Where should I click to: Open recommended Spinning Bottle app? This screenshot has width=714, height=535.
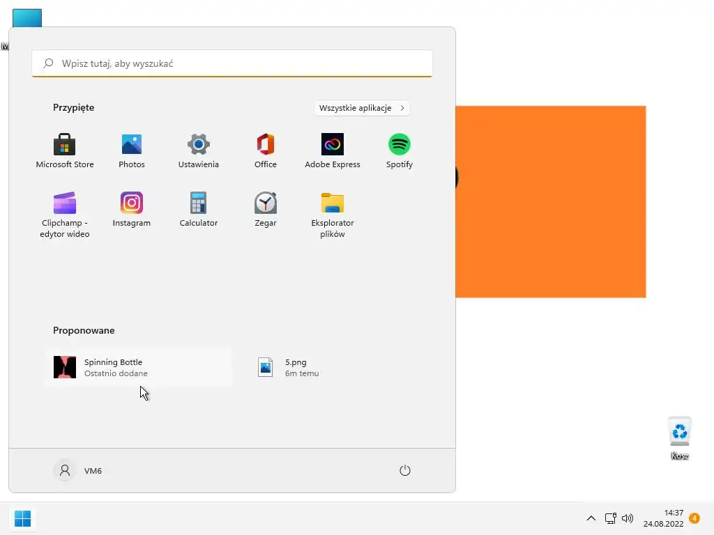pos(139,368)
